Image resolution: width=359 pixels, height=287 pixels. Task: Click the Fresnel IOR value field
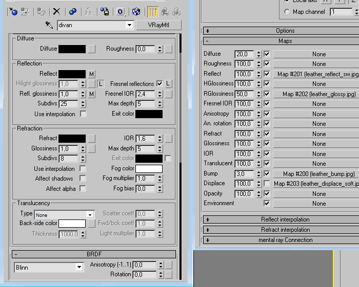coord(146,94)
